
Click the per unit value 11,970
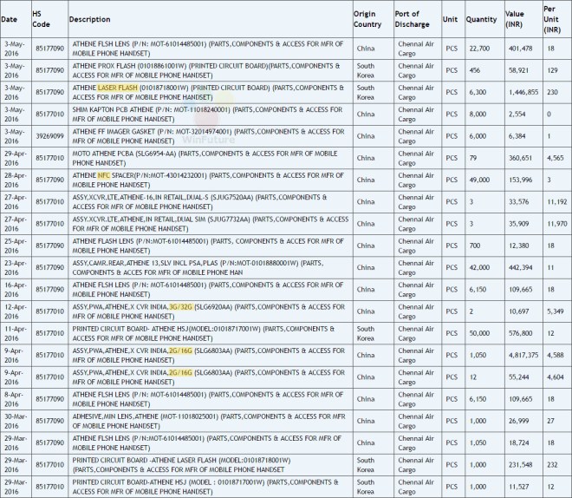point(557,224)
